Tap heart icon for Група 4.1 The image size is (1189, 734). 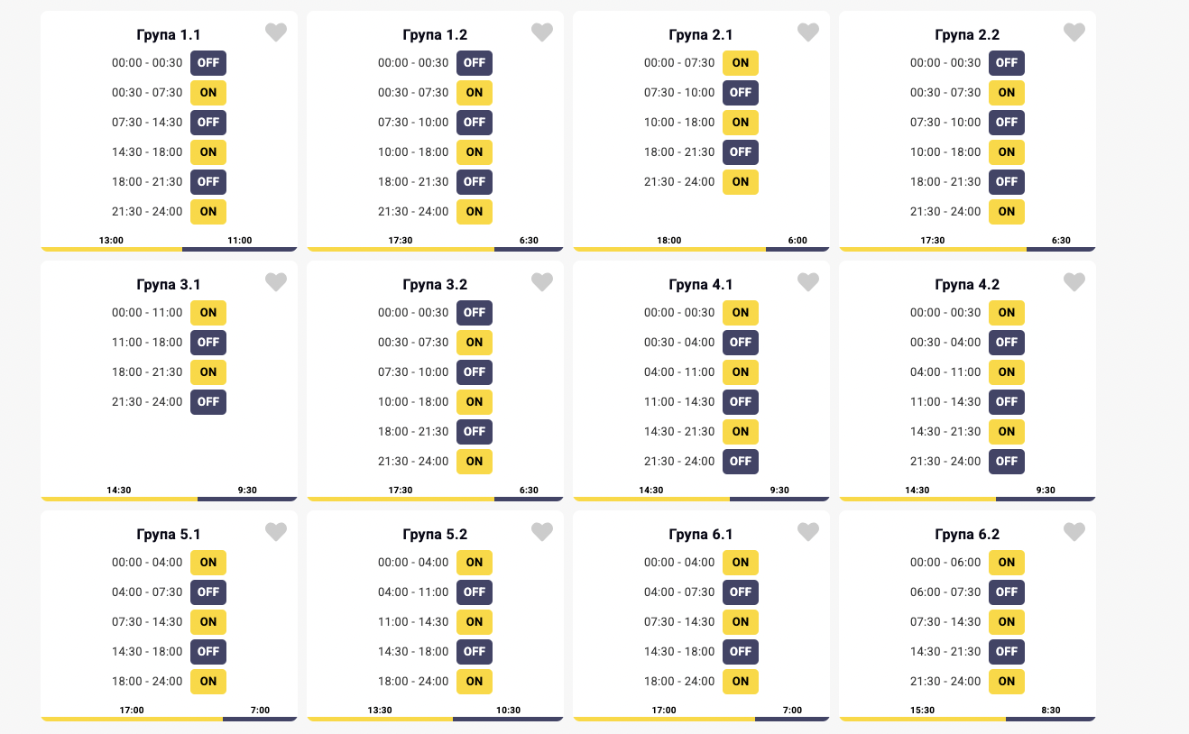click(808, 282)
